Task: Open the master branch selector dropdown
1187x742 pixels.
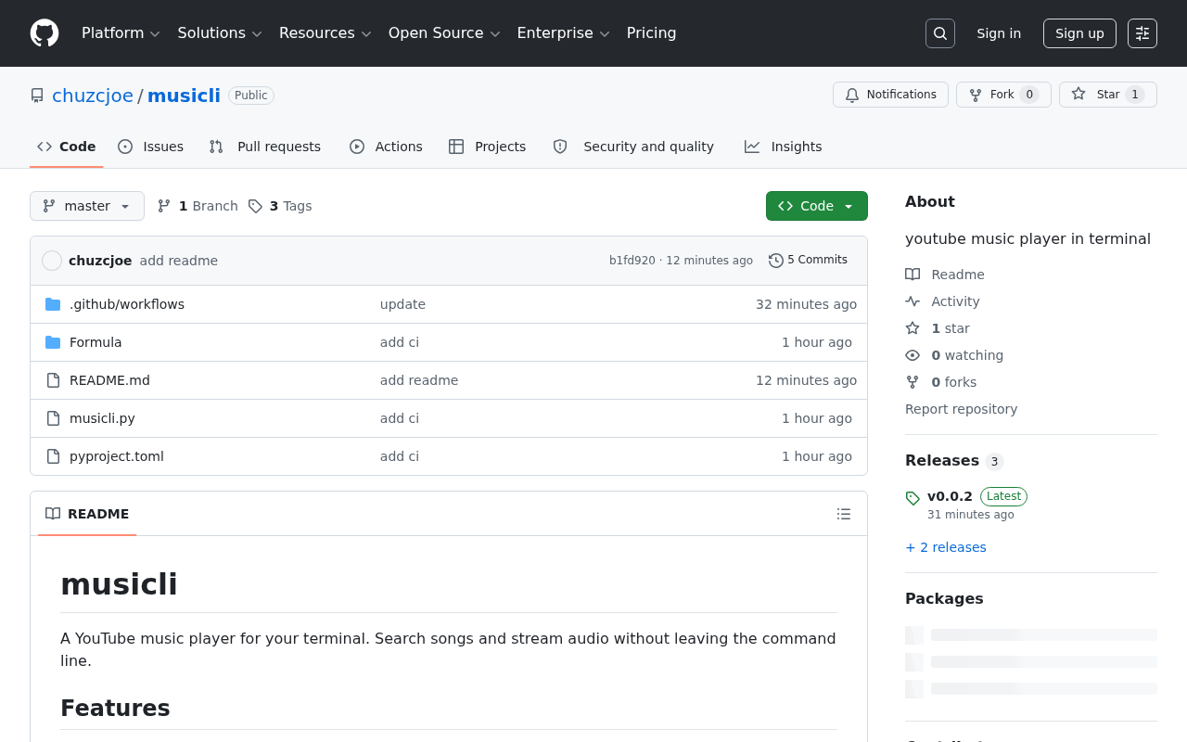Action: pos(87,206)
